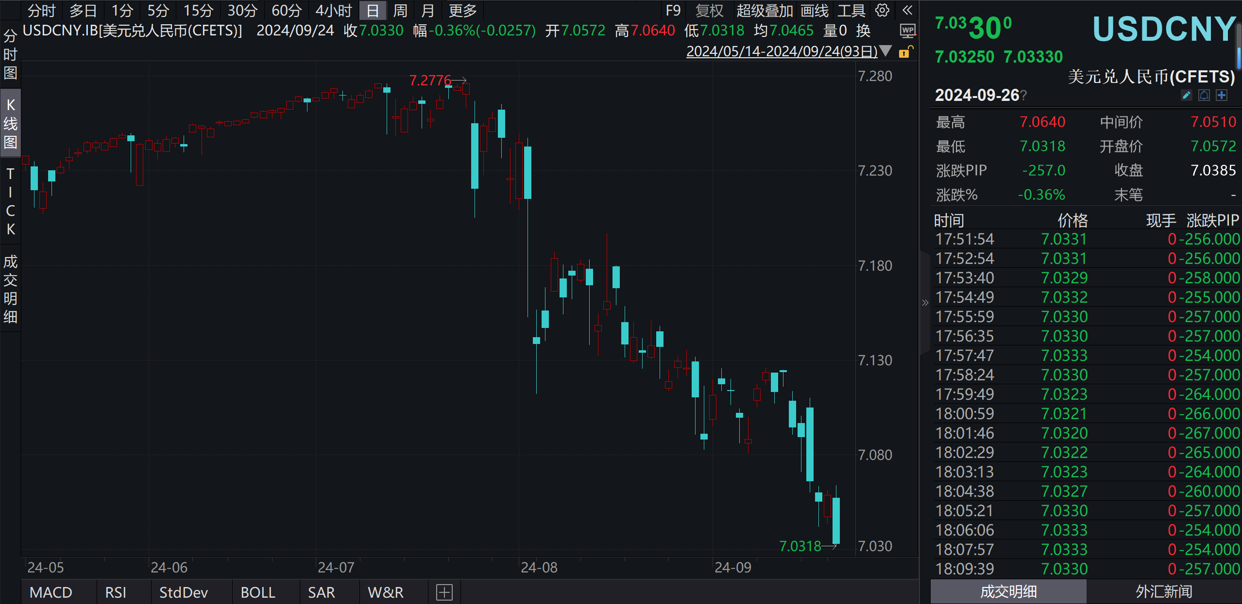Screen dimensions: 1242x604
Task: Click the bell alert icon
Action: pos(1204,95)
